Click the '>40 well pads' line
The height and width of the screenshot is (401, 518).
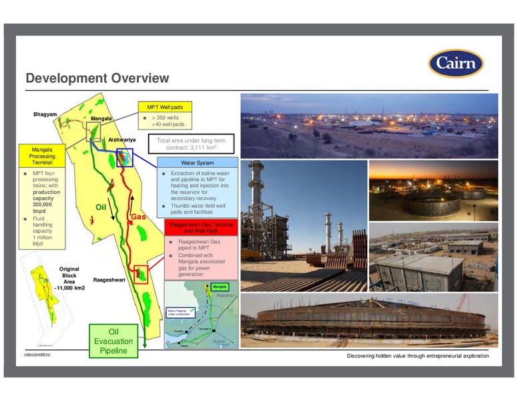tap(168, 124)
